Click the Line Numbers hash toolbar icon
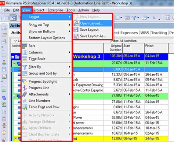Screen dimensions: 174x142 (x=154, y=18)
